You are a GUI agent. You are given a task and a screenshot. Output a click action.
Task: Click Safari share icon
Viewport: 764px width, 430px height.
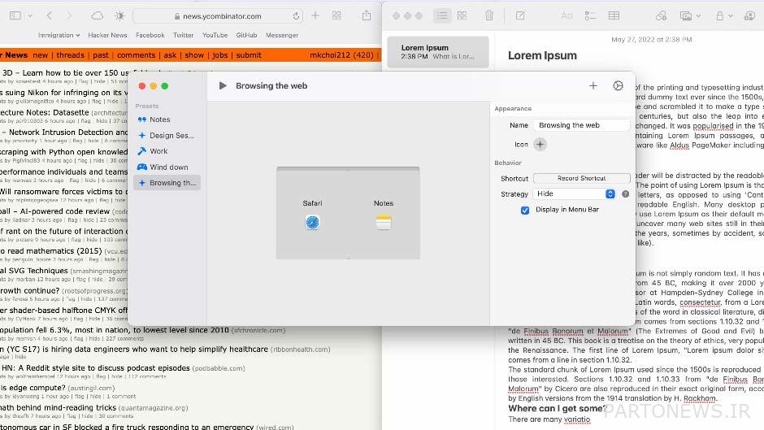click(x=367, y=15)
